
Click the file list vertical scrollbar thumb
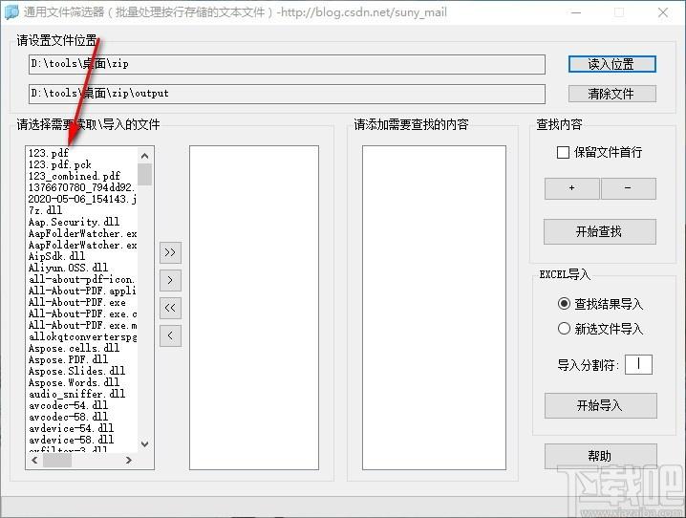click(x=145, y=174)
